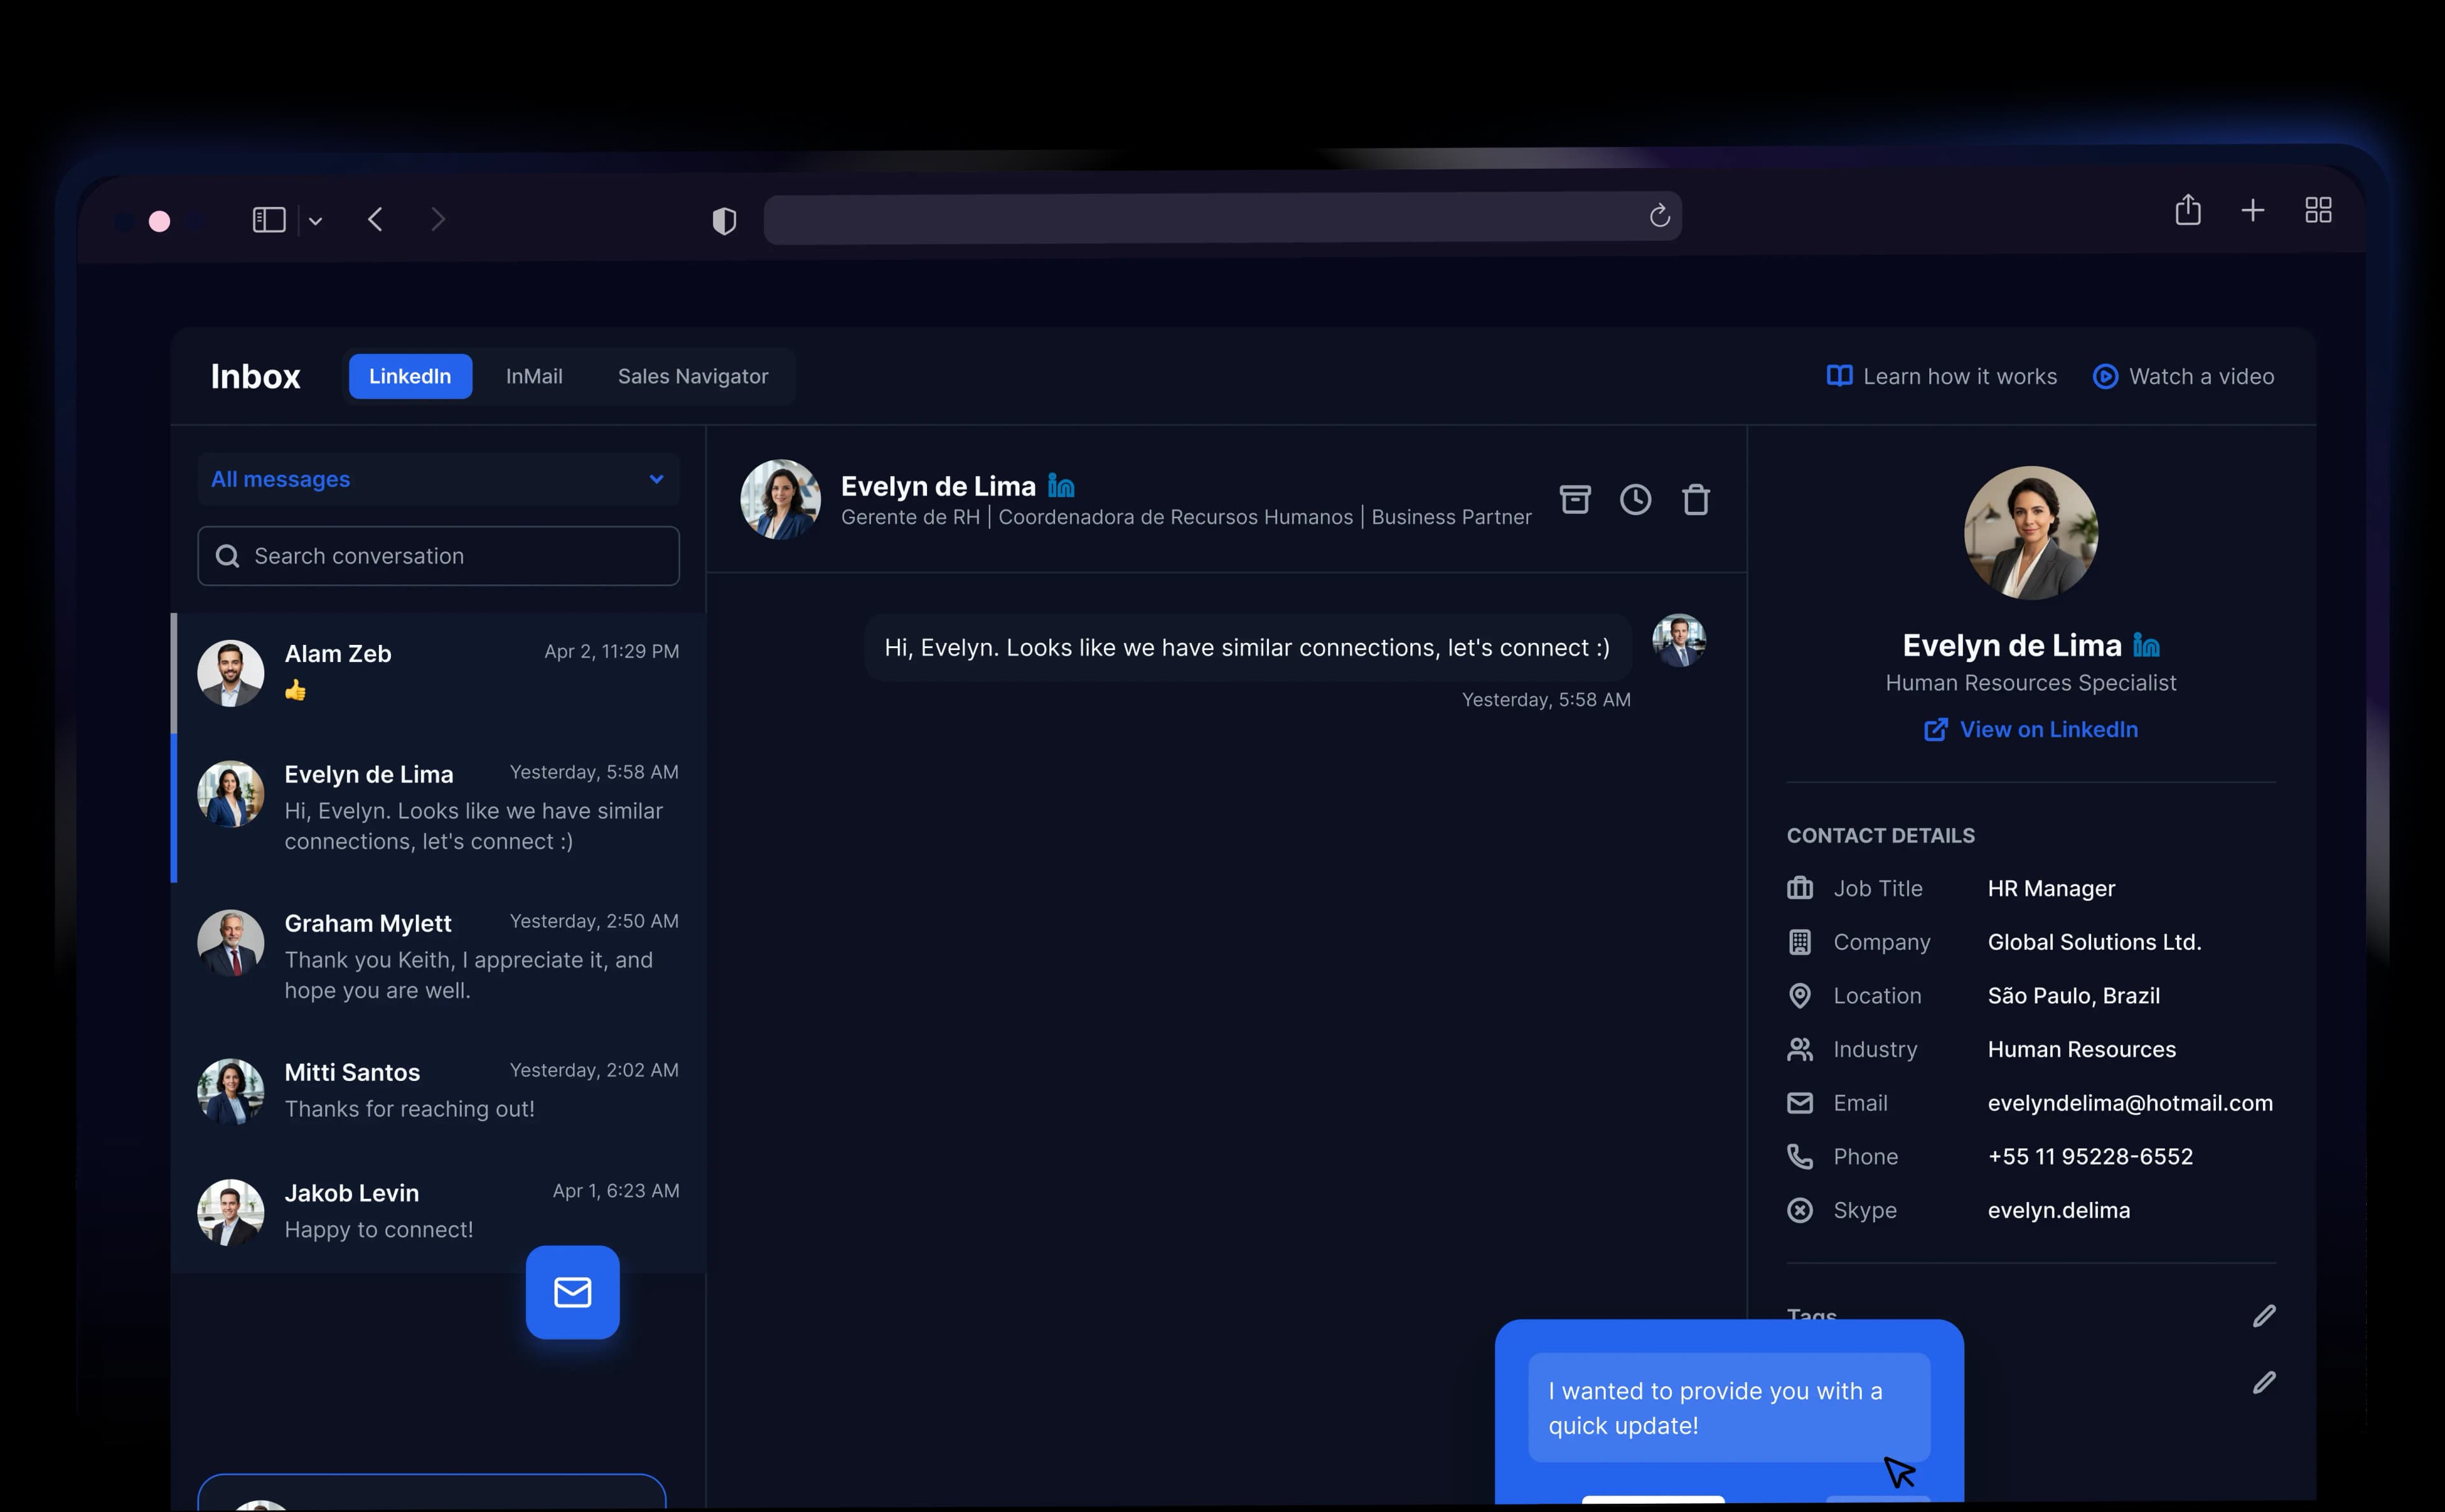This screenshot has height=1512, width=2445.
Task: Click the Job Title briefcase icon
Action: click(1800, 888)
